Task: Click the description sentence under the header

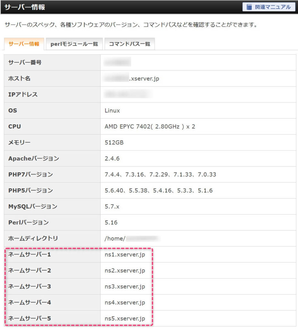Action: click(x=131, y=25)
